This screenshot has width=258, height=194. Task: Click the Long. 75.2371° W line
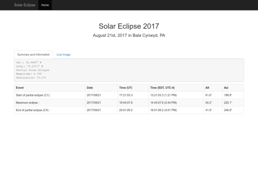coord(30,66)
